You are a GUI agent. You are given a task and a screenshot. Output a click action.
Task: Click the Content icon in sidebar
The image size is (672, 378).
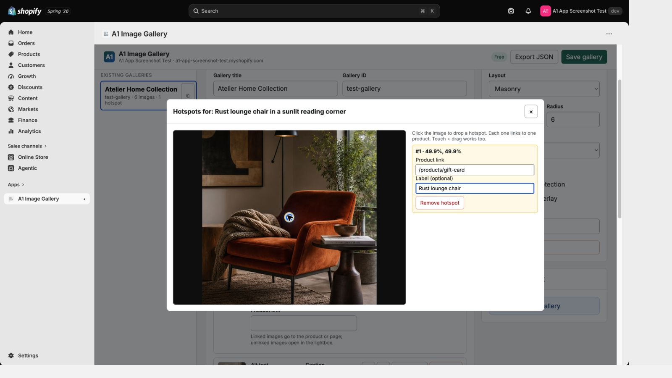click(x=11, y=98)
